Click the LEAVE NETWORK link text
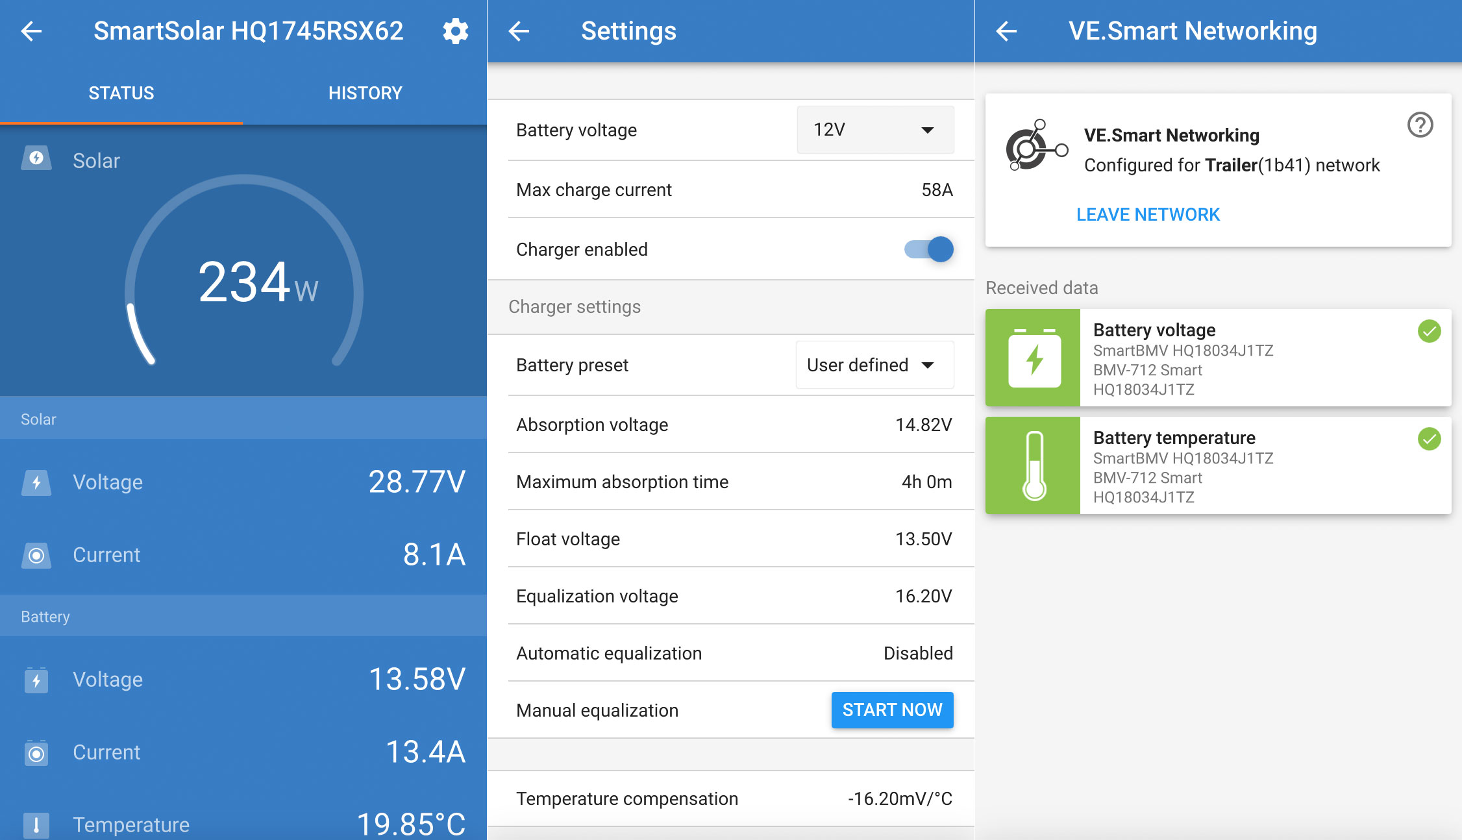 (1148, 214)
